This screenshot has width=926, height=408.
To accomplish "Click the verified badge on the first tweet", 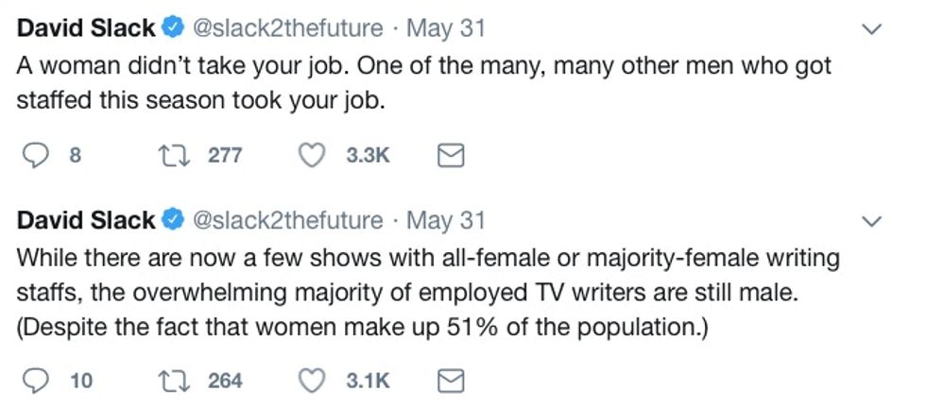I will coord(172,29).
